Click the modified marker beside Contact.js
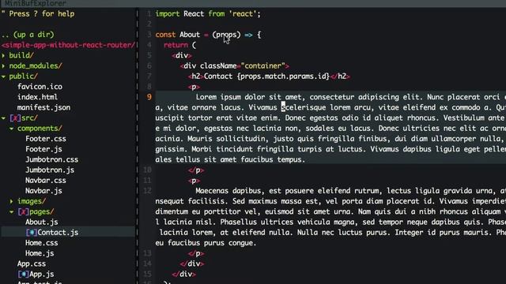The width and height of the screenshot is (506, 284). point(32,233)
